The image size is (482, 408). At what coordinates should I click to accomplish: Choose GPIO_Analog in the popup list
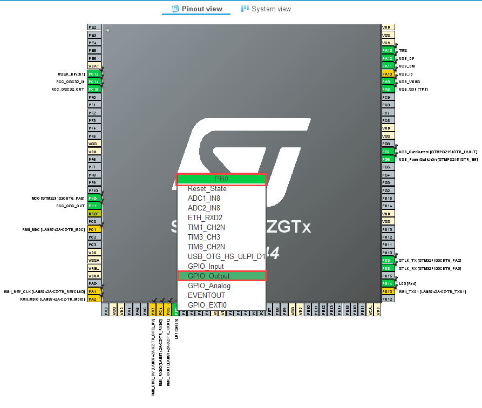click(x=209, y=285)
